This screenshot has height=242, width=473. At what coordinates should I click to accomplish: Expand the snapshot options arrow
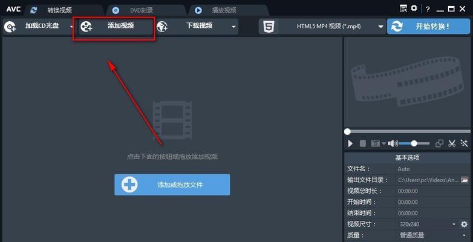pos(383,143)
